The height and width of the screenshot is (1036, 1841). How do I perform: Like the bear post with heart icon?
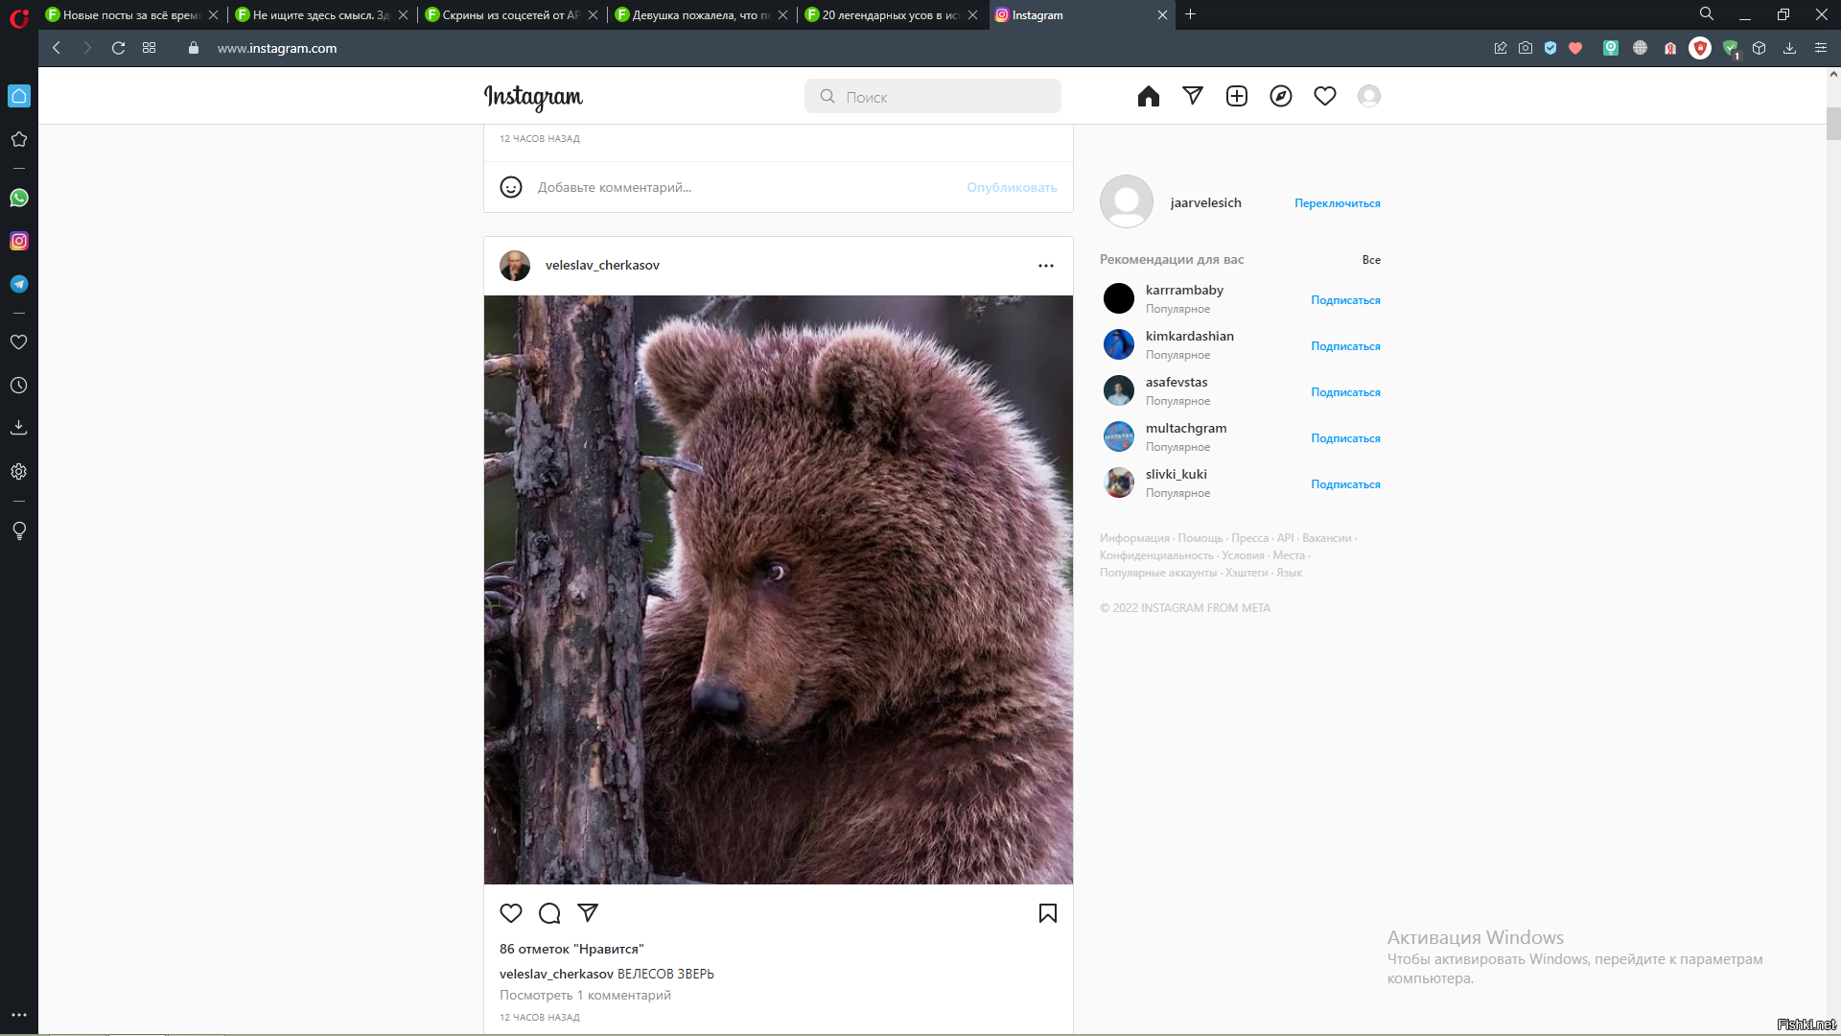click(511, 913)
